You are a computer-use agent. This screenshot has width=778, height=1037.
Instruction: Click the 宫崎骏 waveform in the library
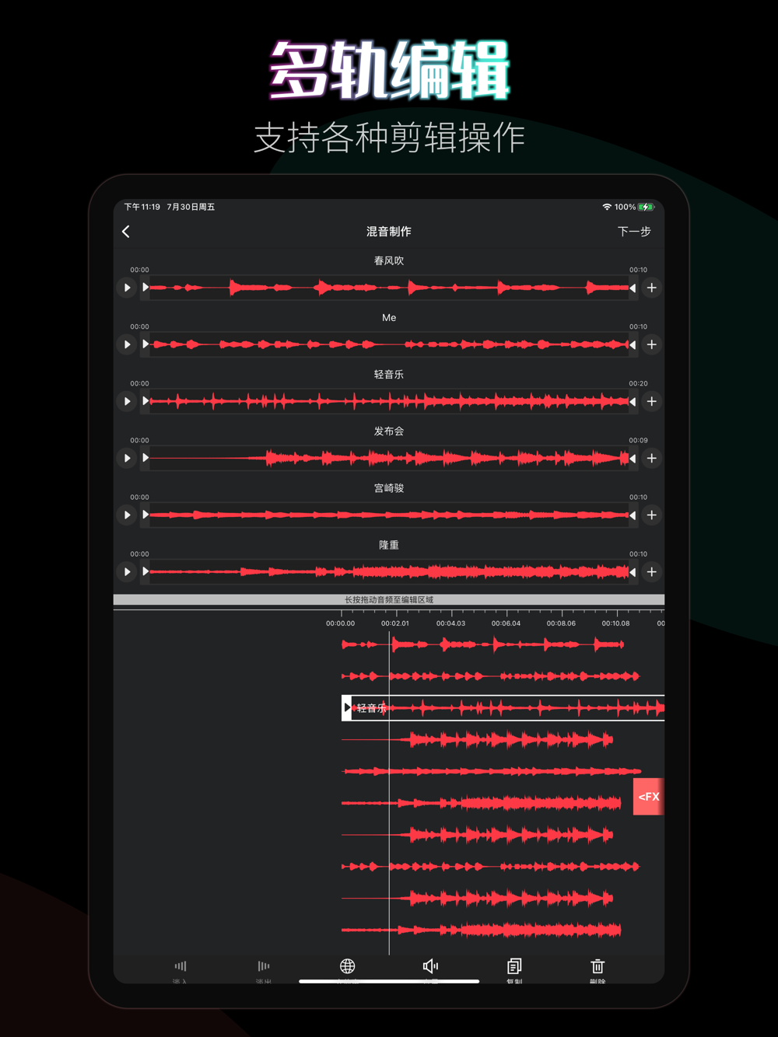tap(389, 515)
